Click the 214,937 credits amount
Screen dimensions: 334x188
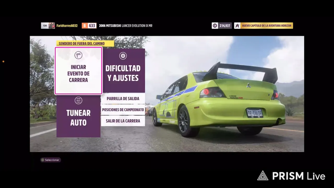click(x=225, y=26)
